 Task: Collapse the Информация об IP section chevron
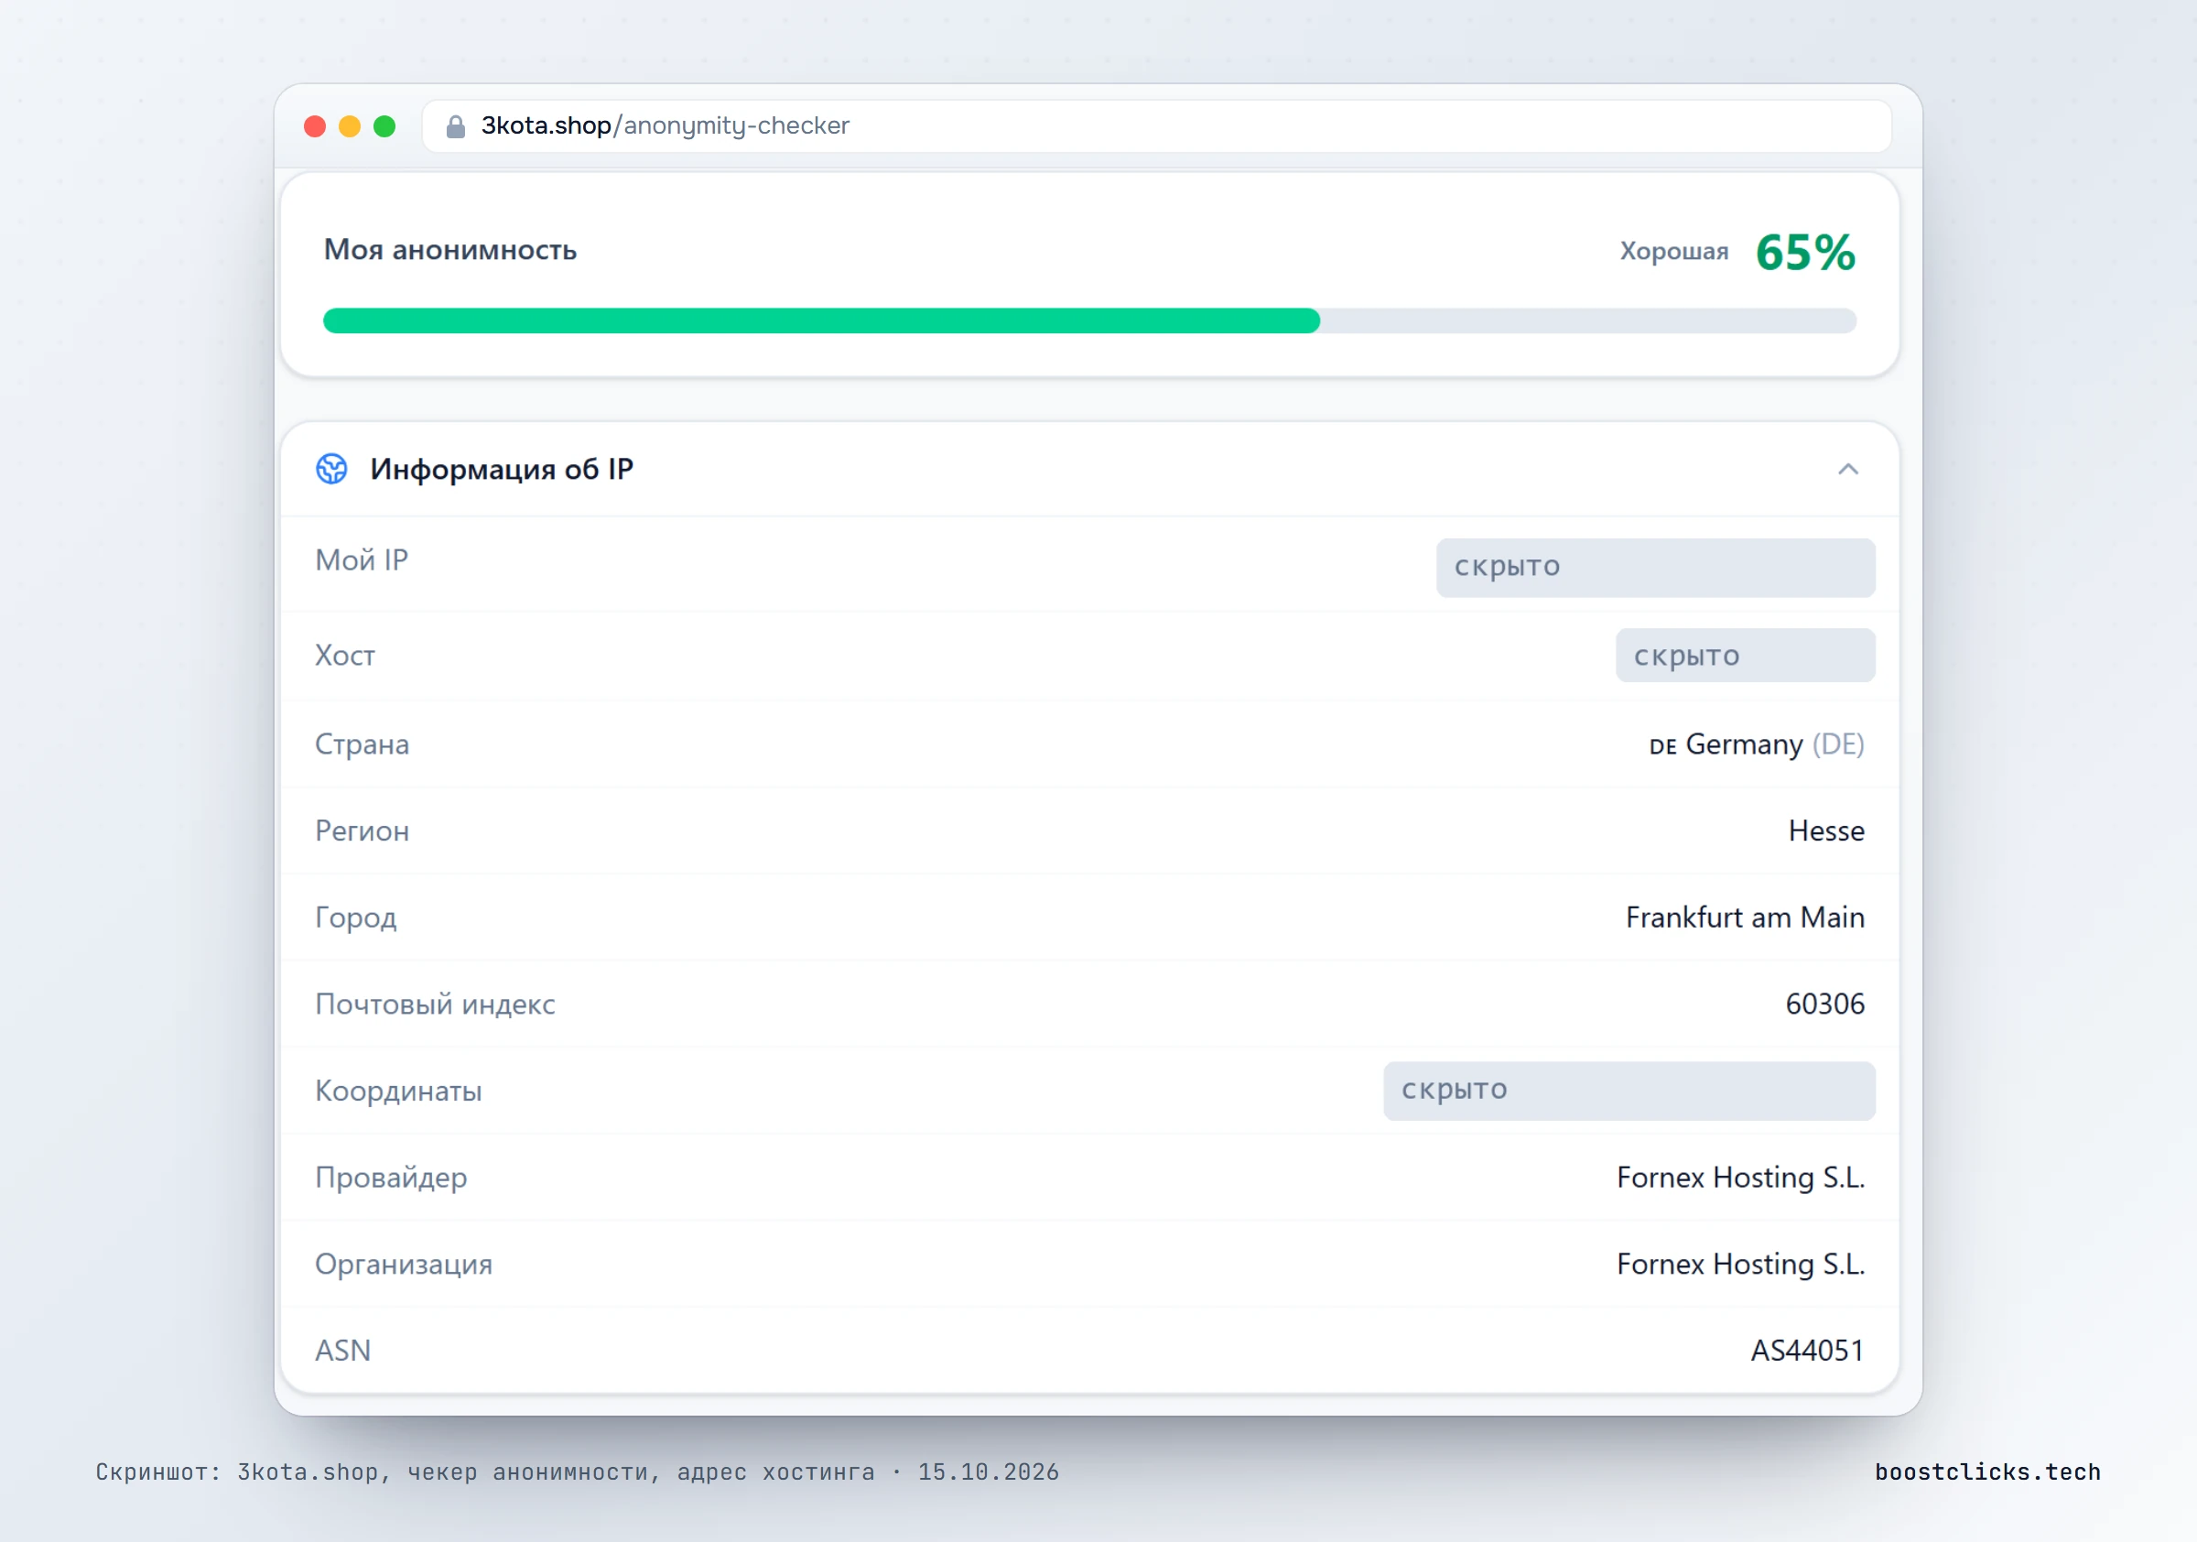coord(1847,469)
